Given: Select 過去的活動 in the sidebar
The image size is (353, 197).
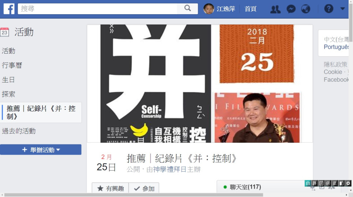Looking at the screenshot, I should tap(19, 131).
